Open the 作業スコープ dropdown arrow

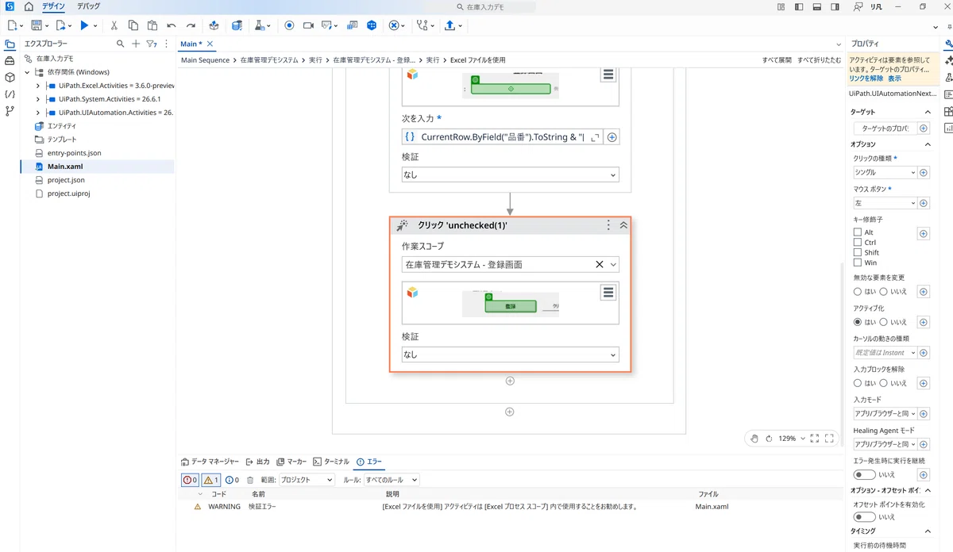[x=613, y=265]
